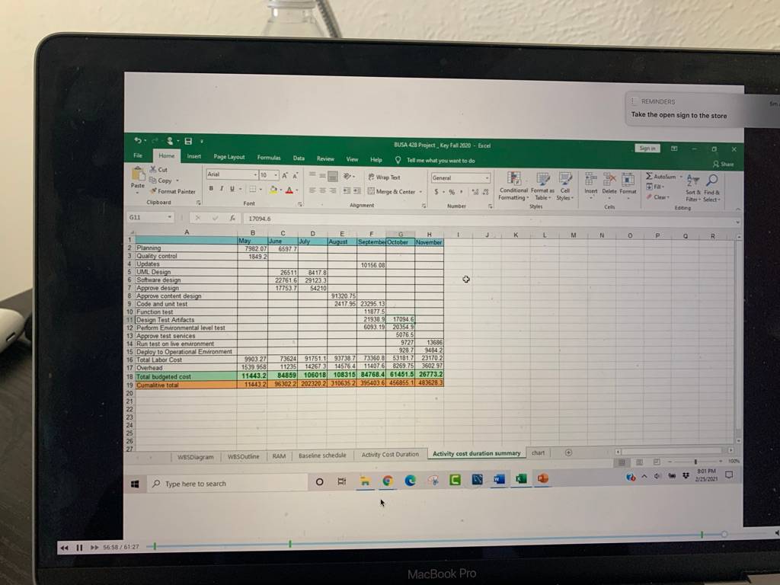Click the Save icon in quick access toolbar

189,141
